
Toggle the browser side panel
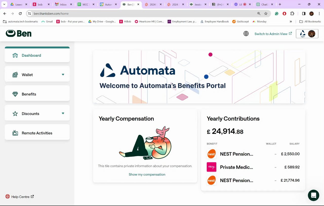(x=304, y=14)
